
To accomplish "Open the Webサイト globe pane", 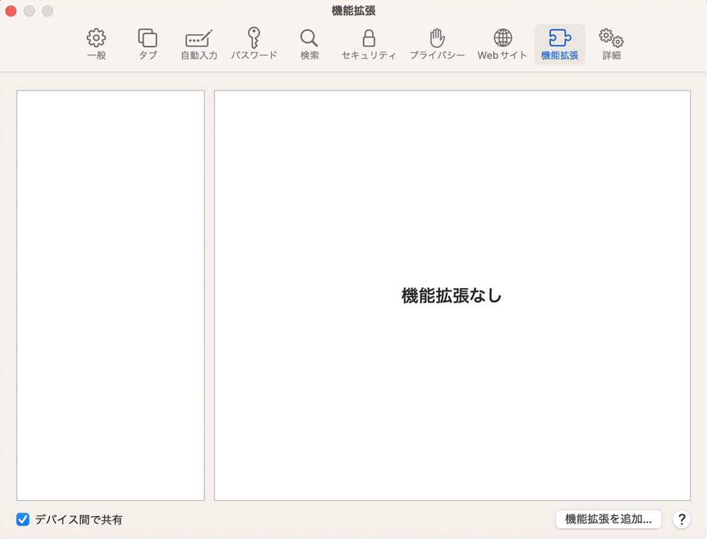I will coord(502,45).
